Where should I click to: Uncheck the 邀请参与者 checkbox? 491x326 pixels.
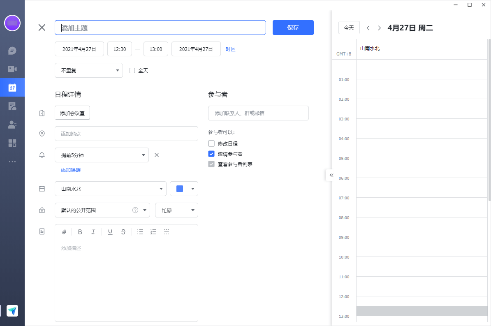tap(211, 154)
